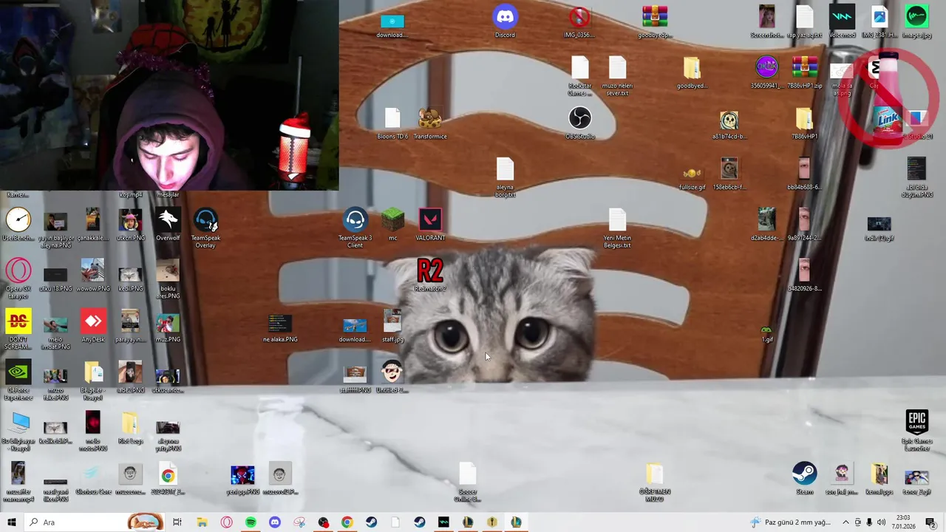Open the notification center icon
946x532 pixels.
pyautogui.click(x=930, y=522)
